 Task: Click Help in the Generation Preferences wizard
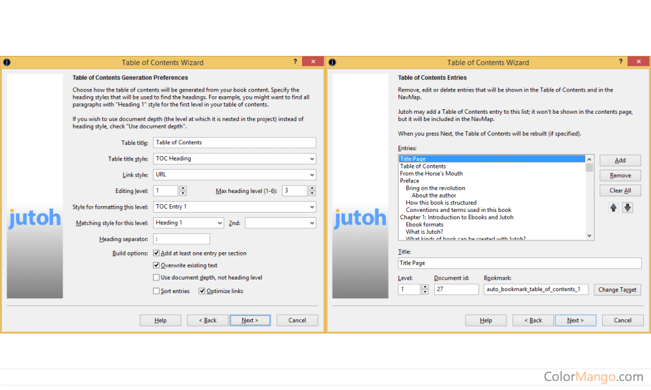160,320
